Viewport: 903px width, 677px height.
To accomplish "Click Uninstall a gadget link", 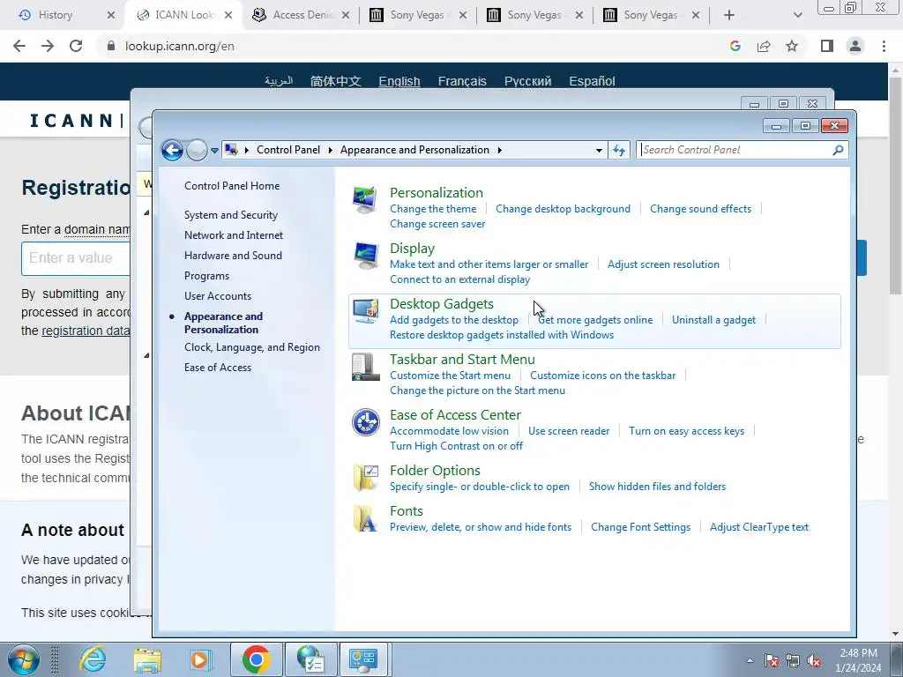I will 713,319.
